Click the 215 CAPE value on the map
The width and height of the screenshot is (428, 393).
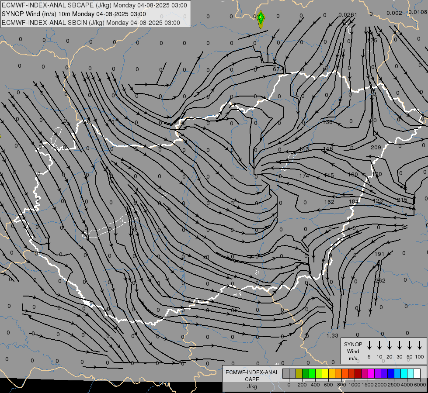point(402,200)
